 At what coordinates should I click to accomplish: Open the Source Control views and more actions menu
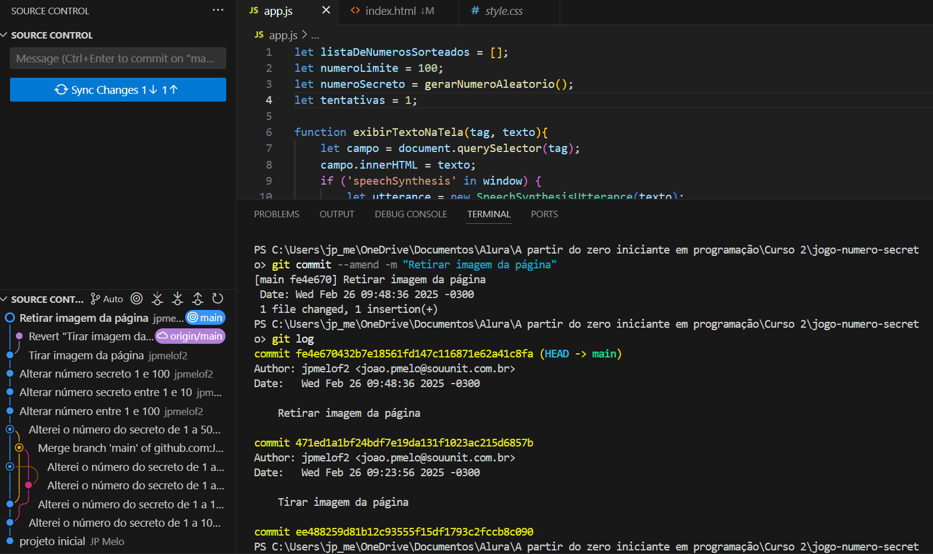(x=218, y=10)
